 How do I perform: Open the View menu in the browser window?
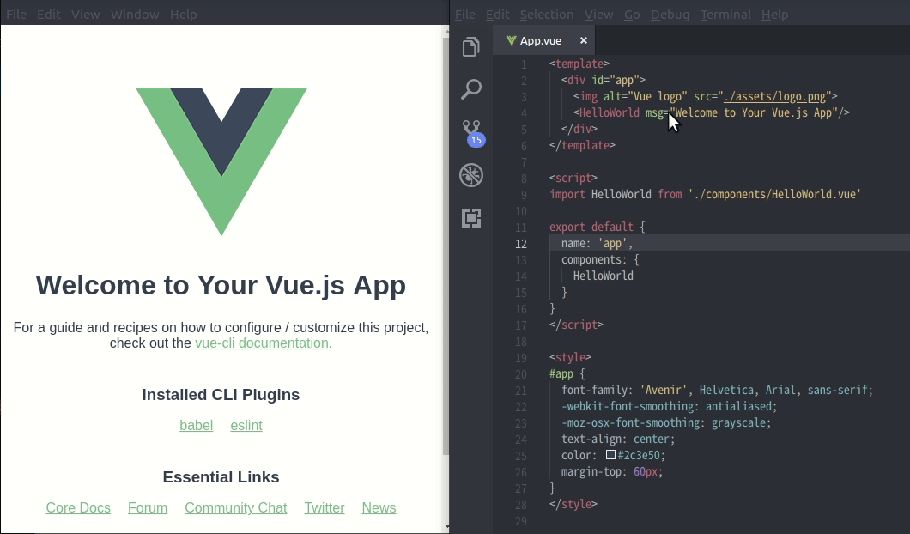85,15
